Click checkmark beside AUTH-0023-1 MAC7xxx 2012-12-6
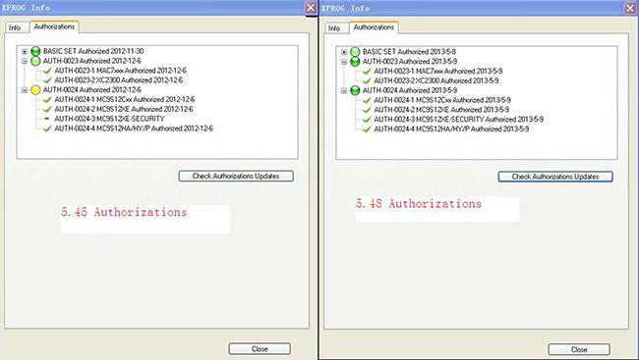 pos(47,71)
